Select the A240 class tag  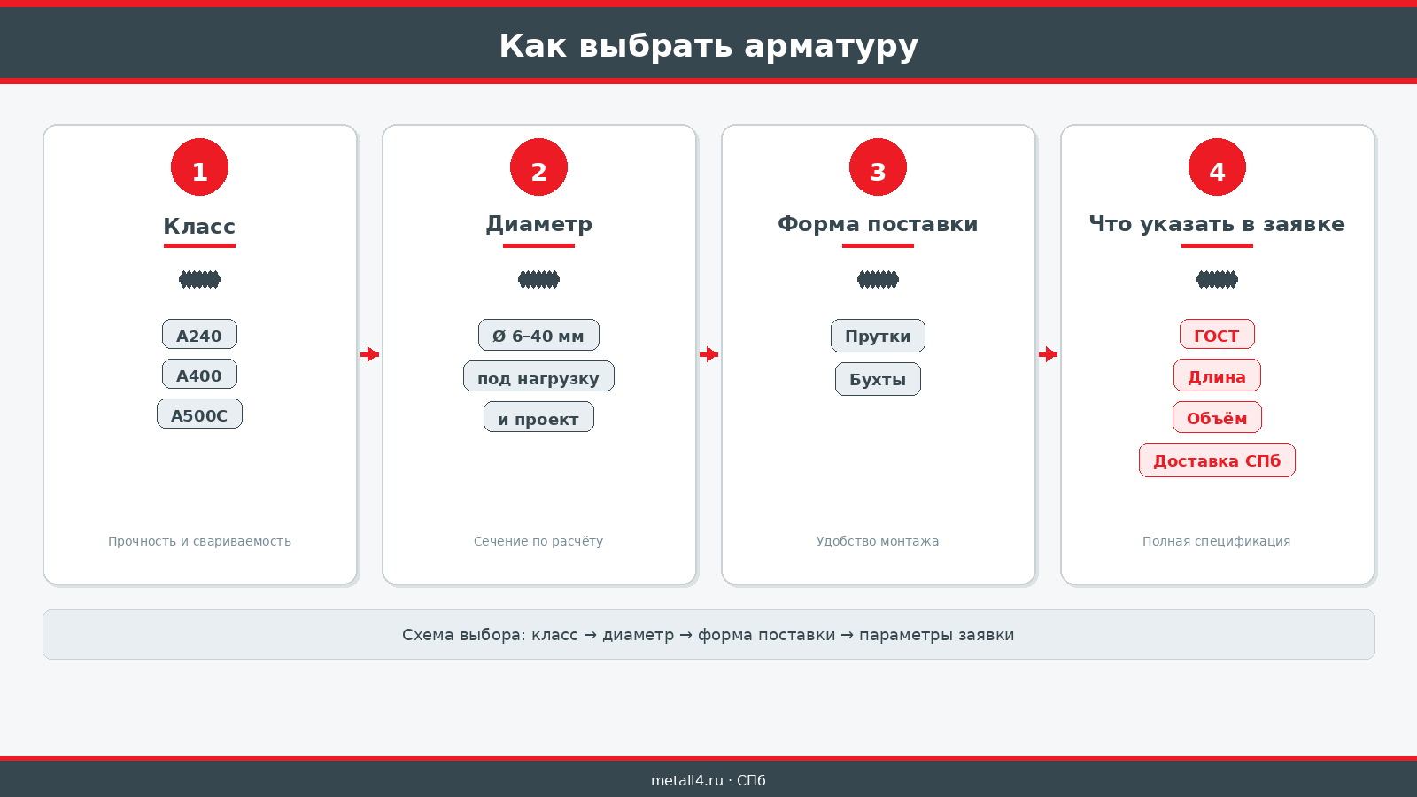click(x=199, y=335)
